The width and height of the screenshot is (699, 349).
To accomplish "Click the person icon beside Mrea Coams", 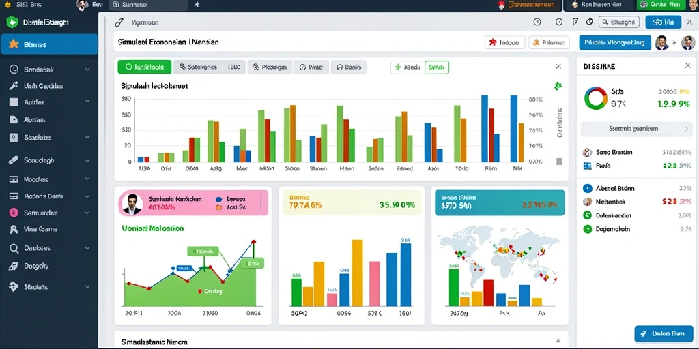I will click(x=14, y=230).
